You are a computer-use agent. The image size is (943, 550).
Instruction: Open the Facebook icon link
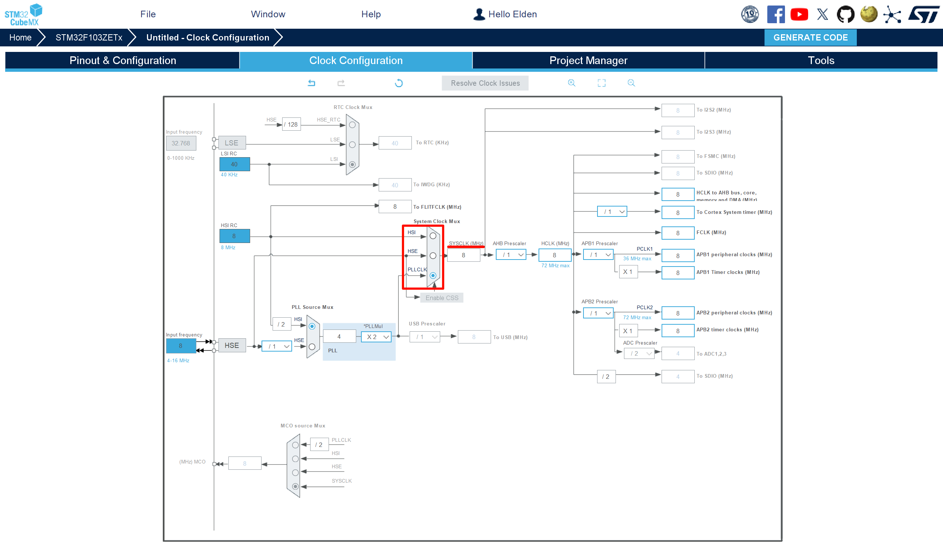pyautogui.click(x=776, y=15)
